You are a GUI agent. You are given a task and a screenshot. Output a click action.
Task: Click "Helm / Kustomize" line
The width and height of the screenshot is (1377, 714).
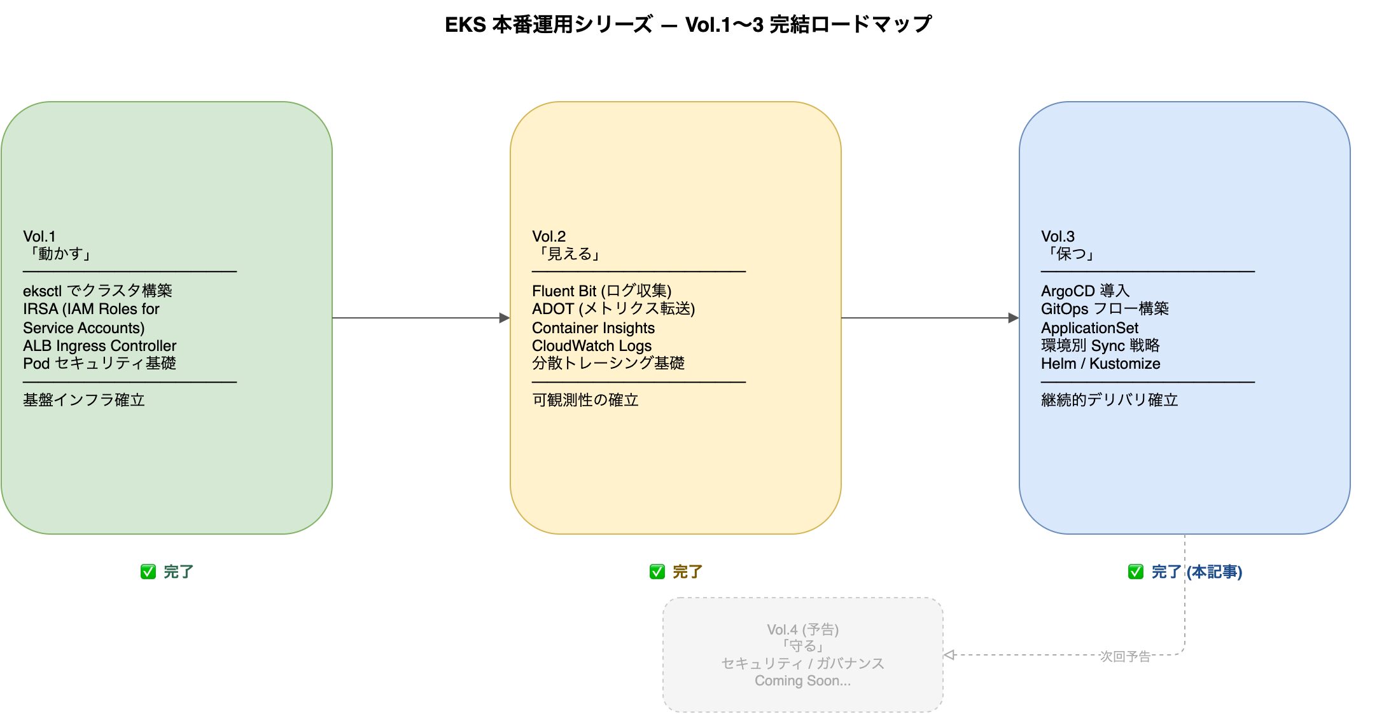click(x=1101, y=363)
